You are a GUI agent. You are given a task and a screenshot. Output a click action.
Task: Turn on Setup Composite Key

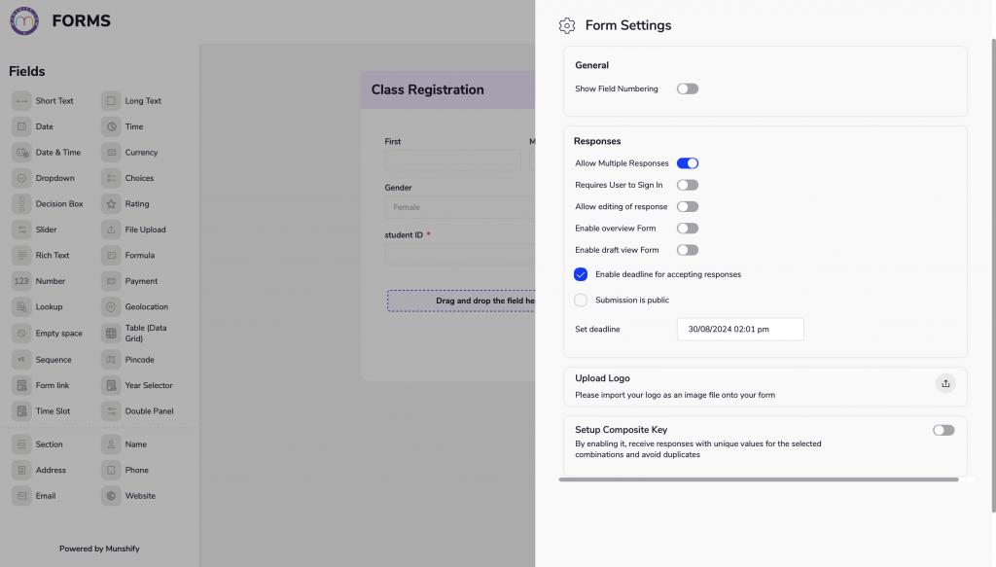[943, 429]
